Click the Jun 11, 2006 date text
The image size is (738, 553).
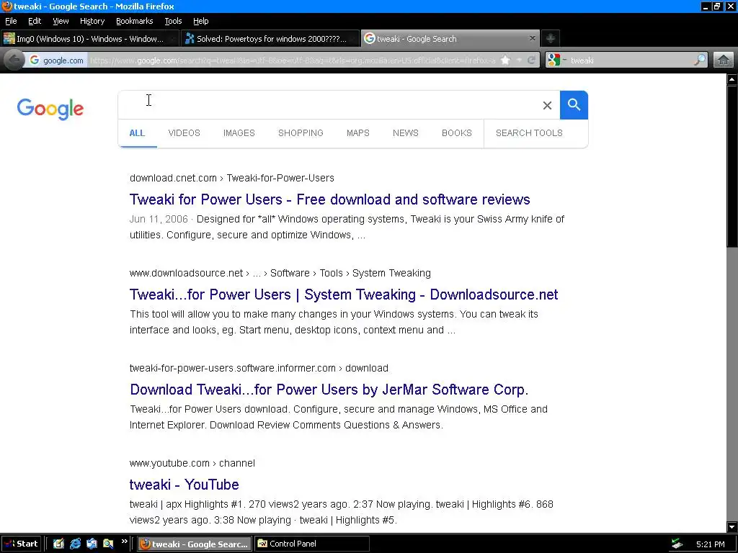click(x=159, y=219)
